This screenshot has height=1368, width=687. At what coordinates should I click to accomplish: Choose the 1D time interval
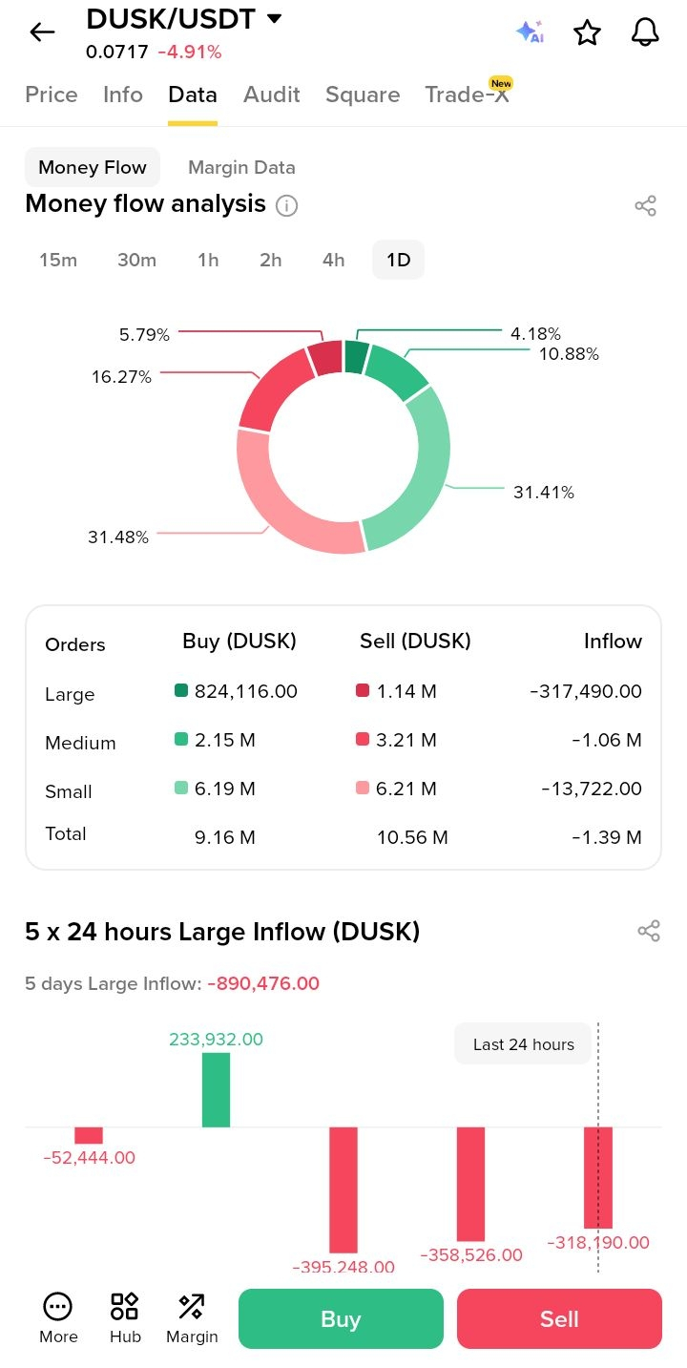399,260
